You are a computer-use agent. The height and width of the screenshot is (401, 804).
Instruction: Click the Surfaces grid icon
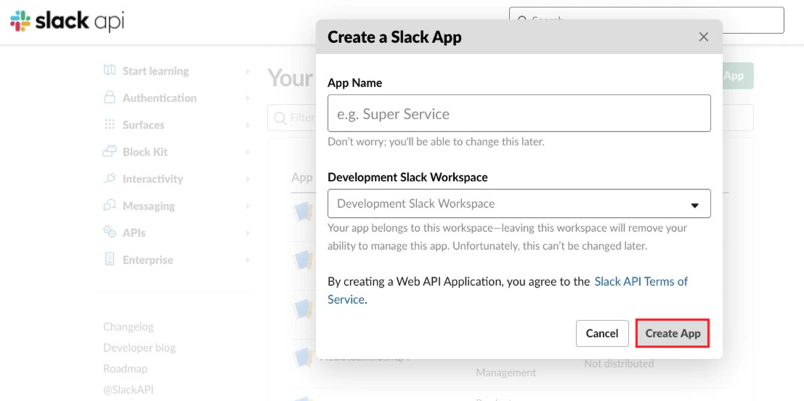109,125
